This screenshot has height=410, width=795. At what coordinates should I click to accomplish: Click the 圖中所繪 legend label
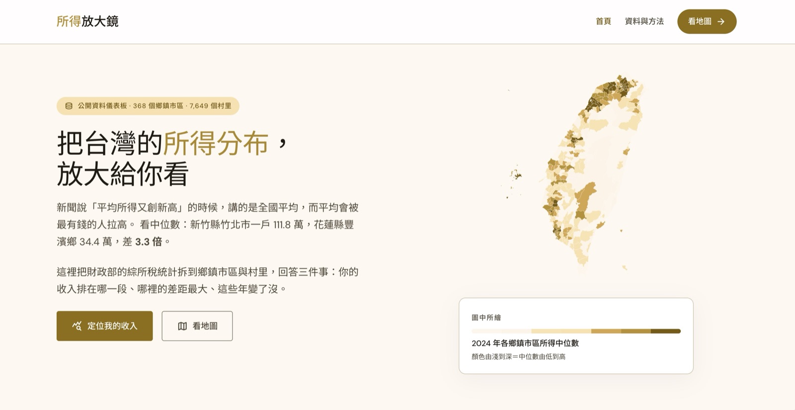click(486, 317)
